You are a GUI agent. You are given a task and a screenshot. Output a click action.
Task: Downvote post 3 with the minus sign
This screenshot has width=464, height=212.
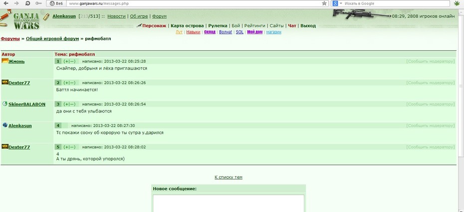click(72, 104)
